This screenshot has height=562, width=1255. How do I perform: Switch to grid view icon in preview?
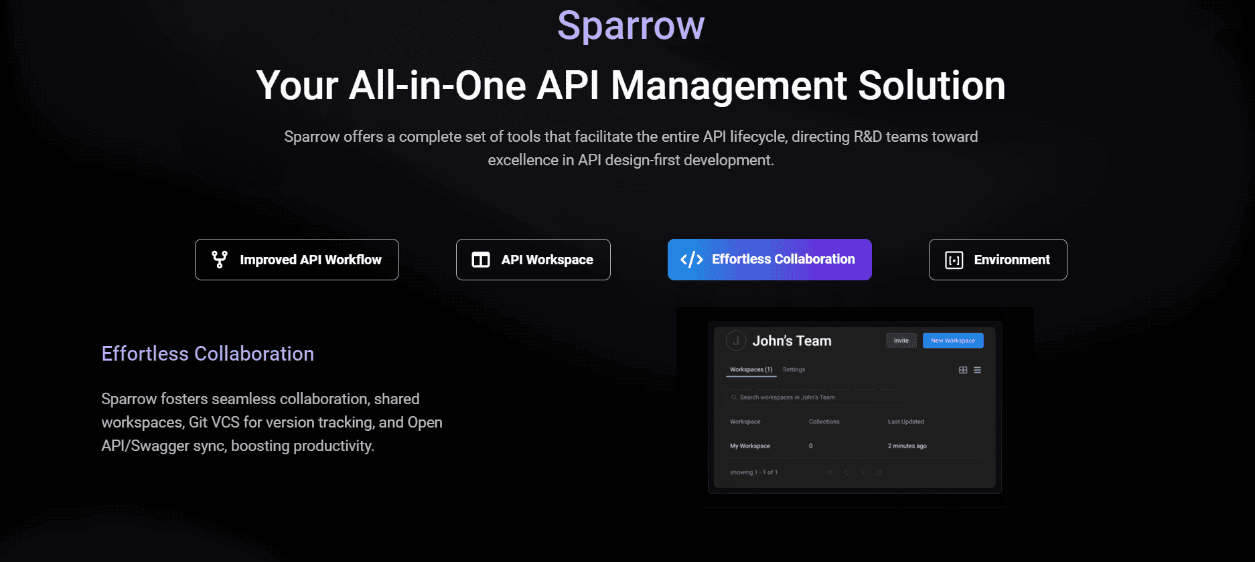coord(963,370)
